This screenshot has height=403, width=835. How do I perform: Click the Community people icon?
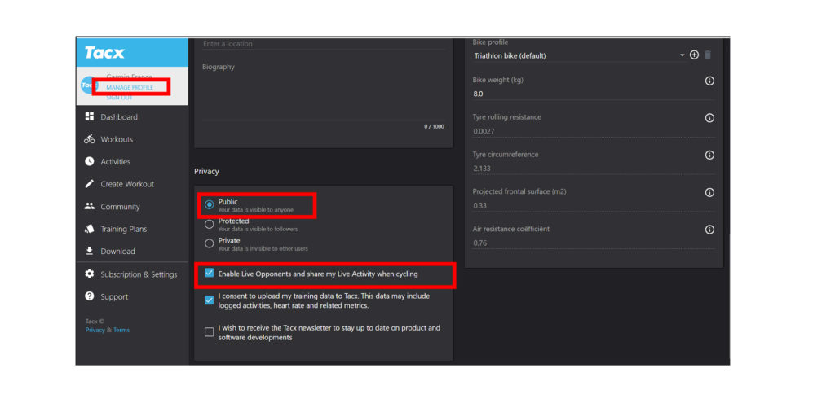tap(90, 206)
